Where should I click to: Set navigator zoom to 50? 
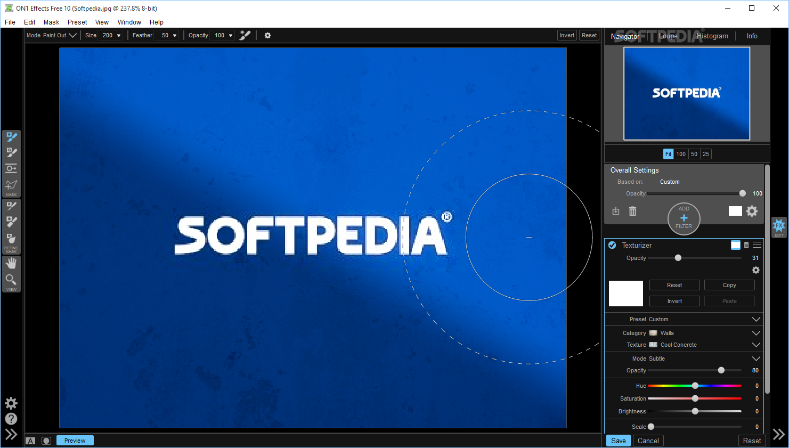click(x=694, y=154)
